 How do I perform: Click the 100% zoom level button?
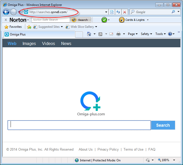point(164,160)
